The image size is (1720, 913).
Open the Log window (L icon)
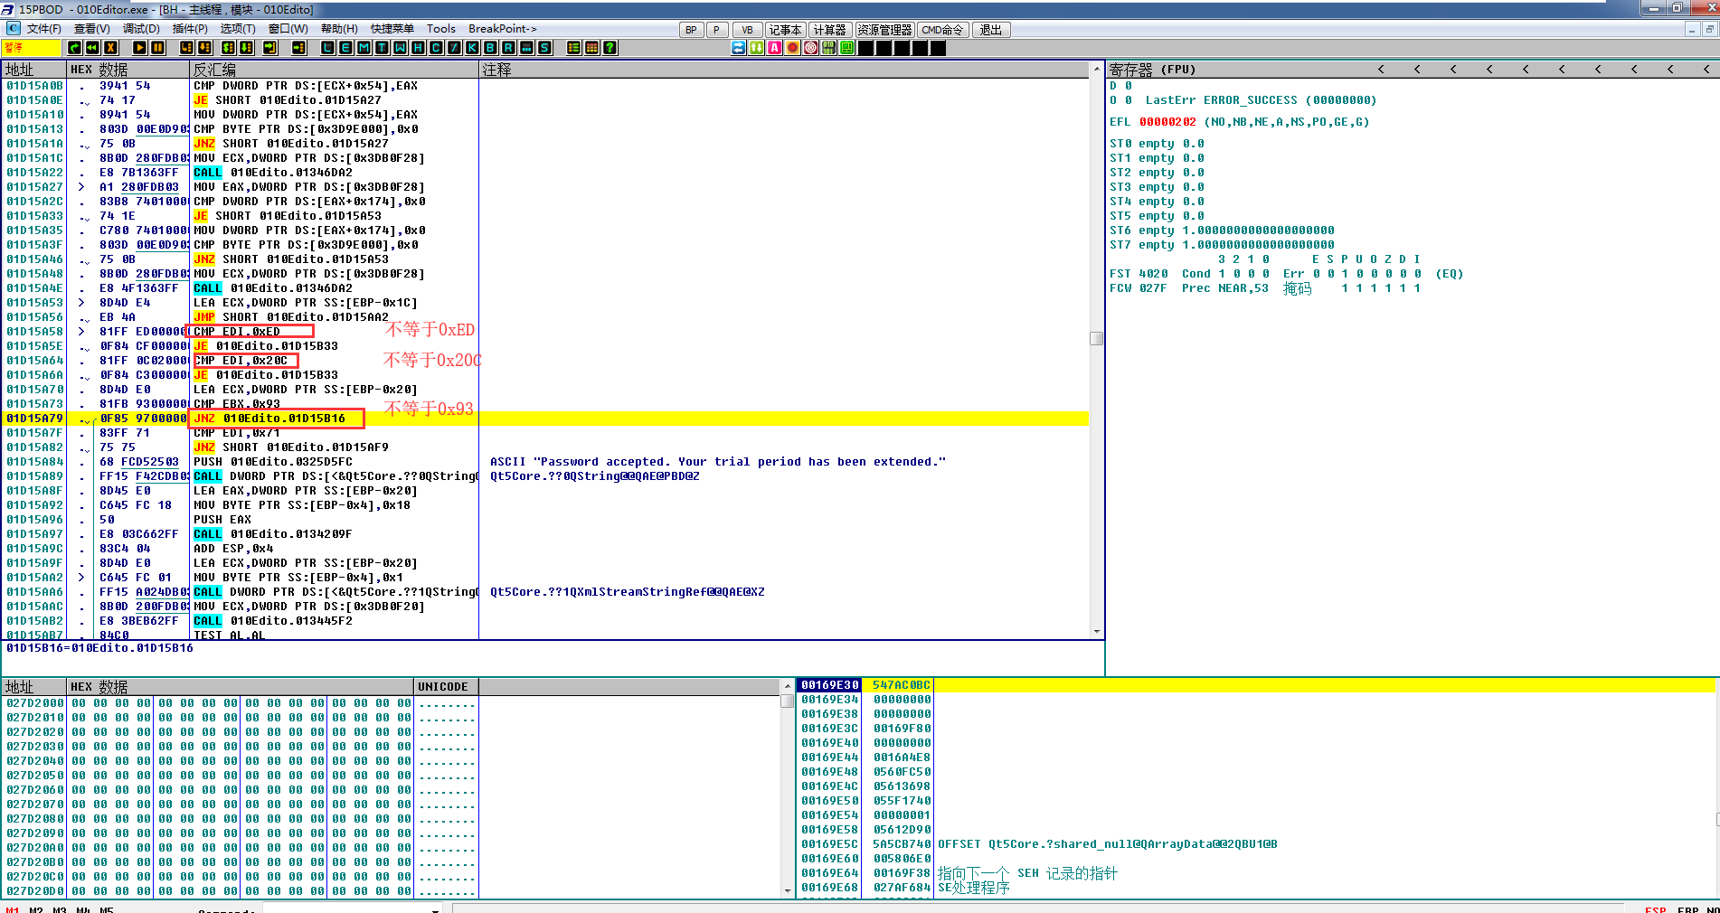(x=327, y=48)
